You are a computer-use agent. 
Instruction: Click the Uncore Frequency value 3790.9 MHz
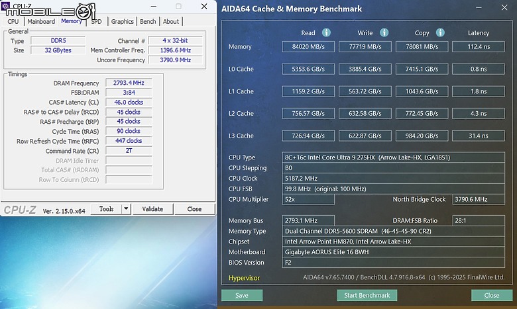point(175,60)
